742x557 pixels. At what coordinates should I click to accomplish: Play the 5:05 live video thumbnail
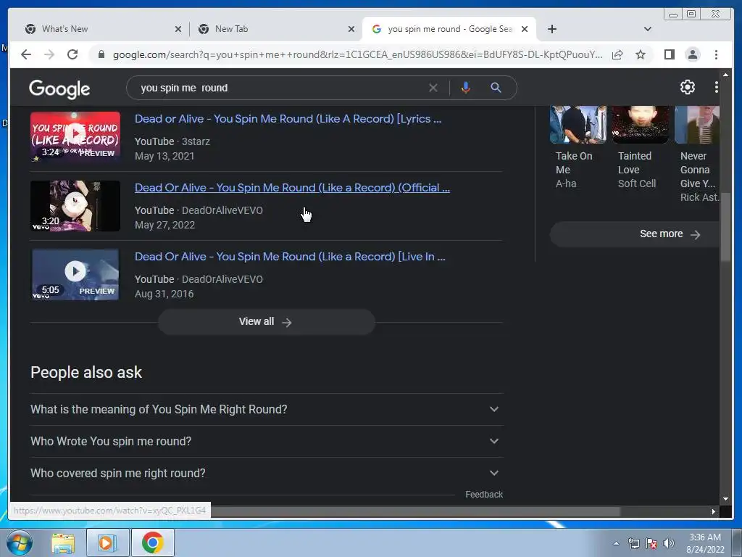coord(75,275)
